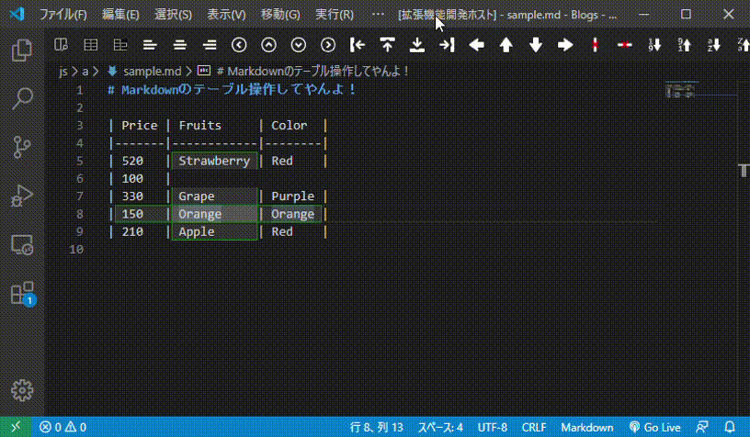The height and width of the screenshot is (437, 750).
Task: Change the Markdown language mode
Action: (x=587, y=427)
